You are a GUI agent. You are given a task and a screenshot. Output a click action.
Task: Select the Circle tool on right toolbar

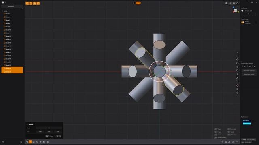pyautogui.click(x=238, y=60)
